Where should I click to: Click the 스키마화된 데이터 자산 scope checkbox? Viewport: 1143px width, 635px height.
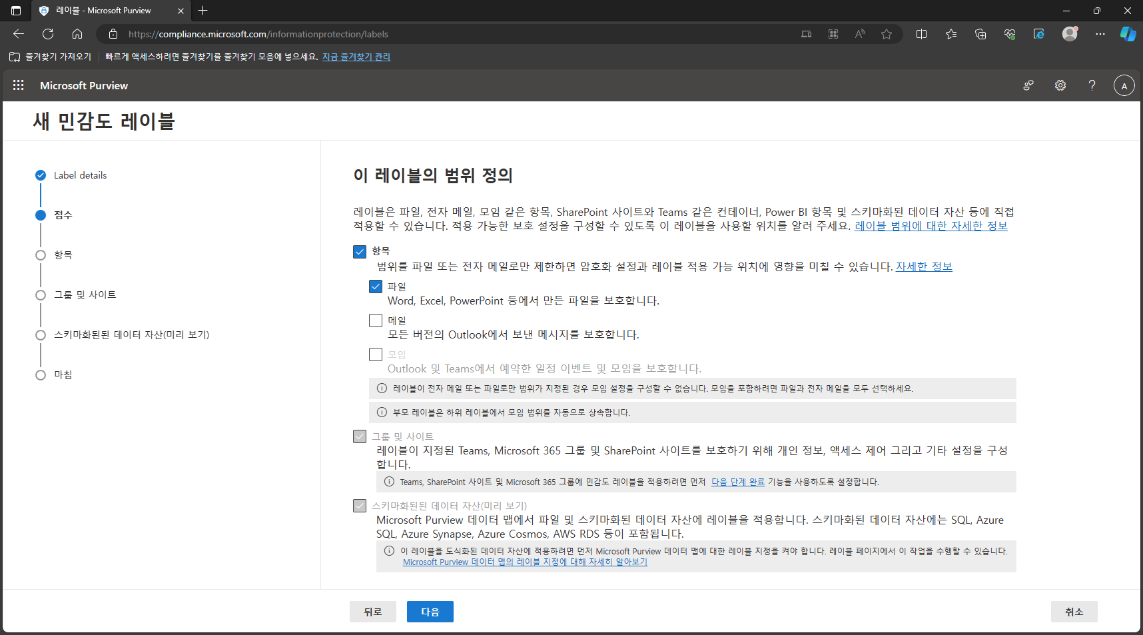click(360, 506)
